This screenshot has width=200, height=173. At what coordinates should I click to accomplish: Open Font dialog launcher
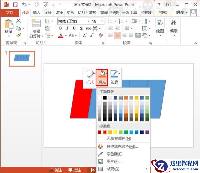tap(103, 43)
